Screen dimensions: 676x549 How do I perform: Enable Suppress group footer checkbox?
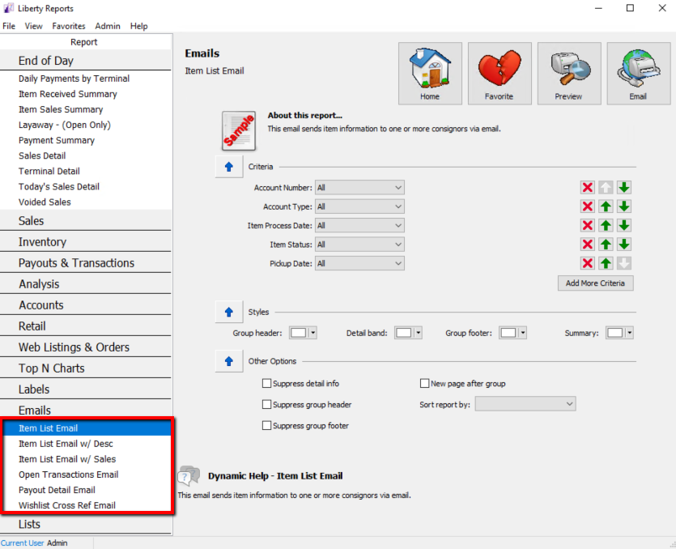coord(267,426)
